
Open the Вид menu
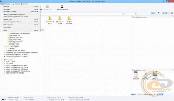[x=13, y=4]
